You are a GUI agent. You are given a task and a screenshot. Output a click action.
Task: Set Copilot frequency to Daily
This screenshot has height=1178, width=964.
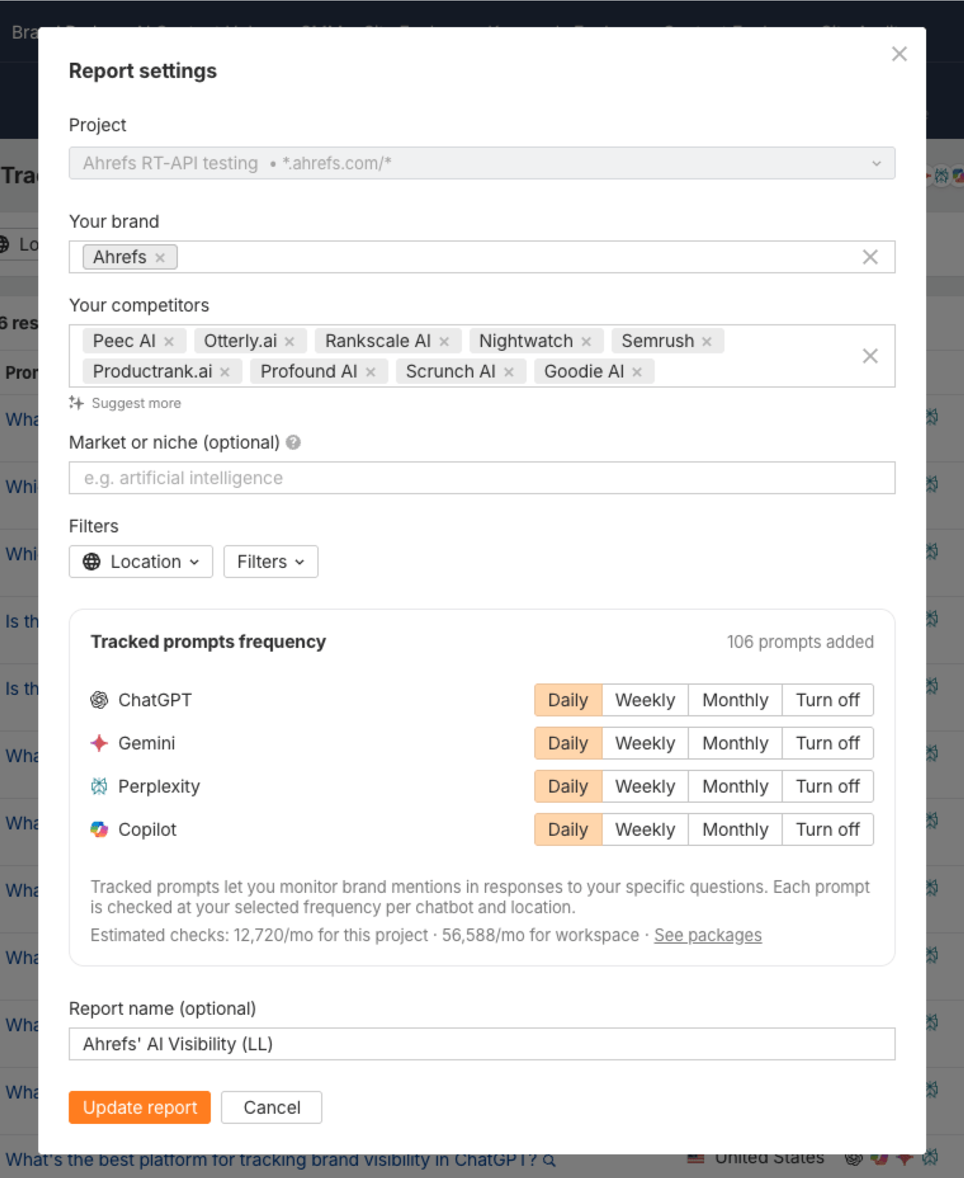pos(568,830)
